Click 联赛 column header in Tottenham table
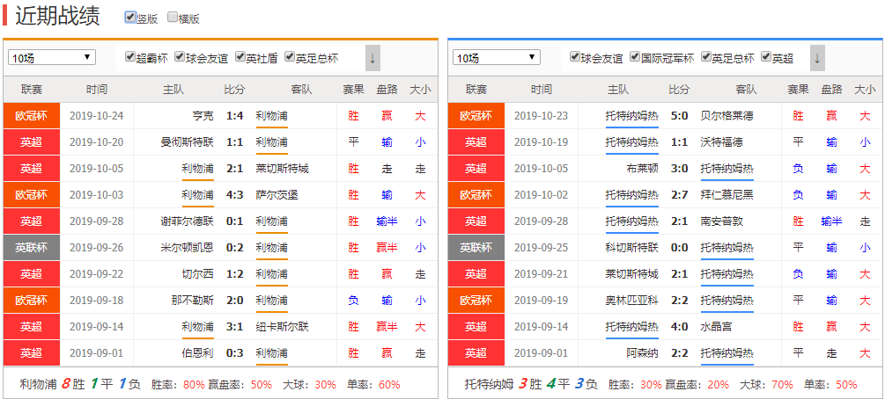 [476, 90]
